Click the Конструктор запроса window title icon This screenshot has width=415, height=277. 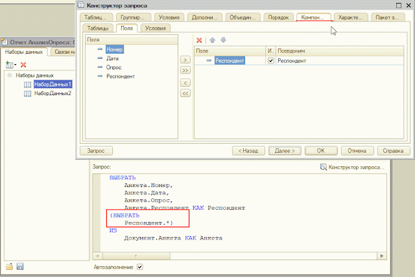pos(80,5)
